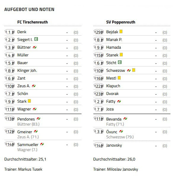Click trainer name Markus Tusek
This screenshot has width=174, height=176.
point(30,169)
